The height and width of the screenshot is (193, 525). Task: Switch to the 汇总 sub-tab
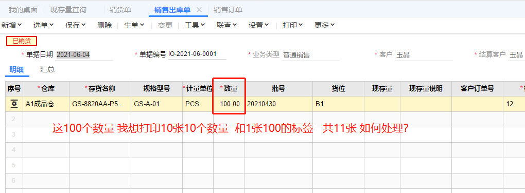pyautogui.click(x=47, y=69)
